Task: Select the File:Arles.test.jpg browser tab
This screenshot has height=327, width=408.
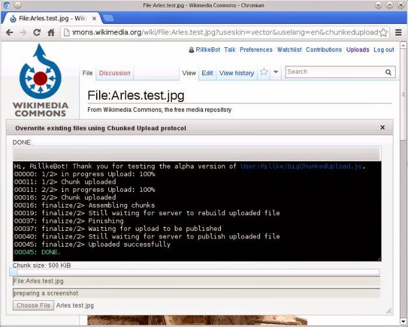Action: [52, 19]
